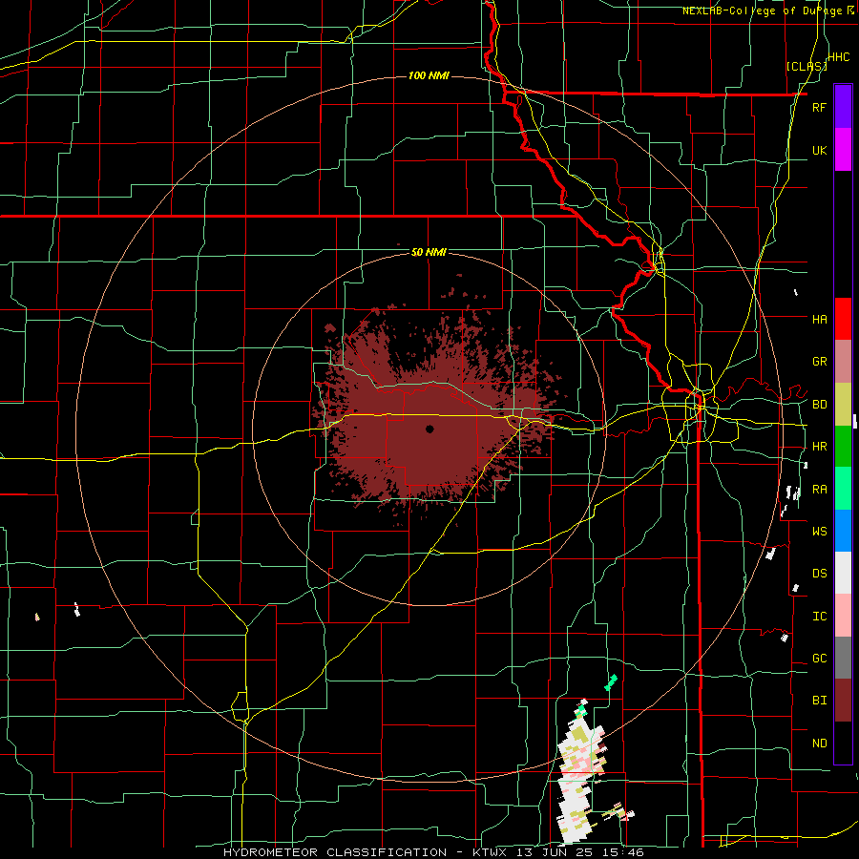This screenshot has width=859, height=859.
Task: Click the 'GC' legend label
Action: coord(819,659)
